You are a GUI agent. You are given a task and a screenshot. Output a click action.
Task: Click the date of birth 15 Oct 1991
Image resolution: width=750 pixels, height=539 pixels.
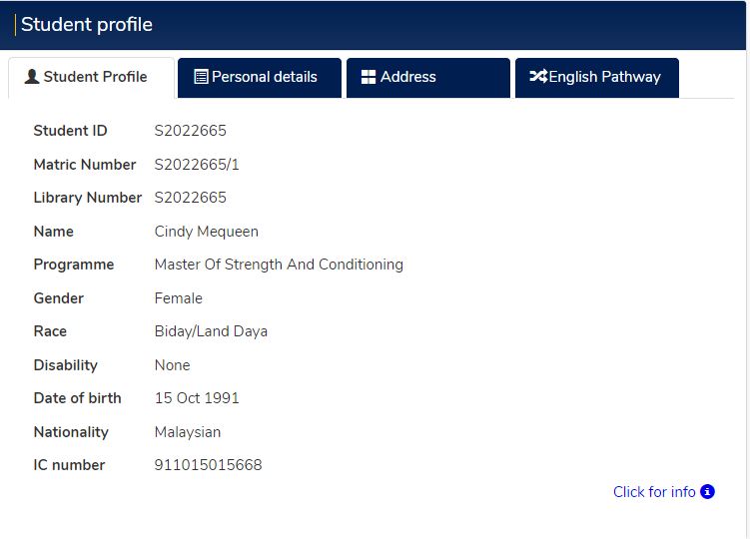tap(197, 398)
